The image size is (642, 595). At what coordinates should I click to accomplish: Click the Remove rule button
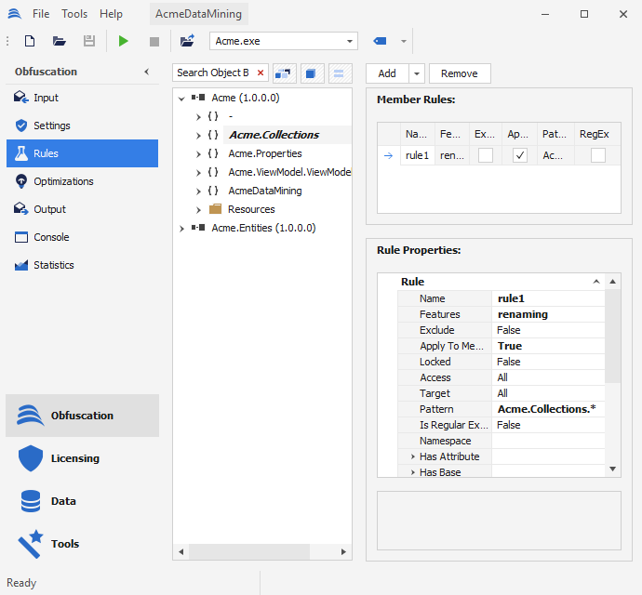tap(459, 73)
